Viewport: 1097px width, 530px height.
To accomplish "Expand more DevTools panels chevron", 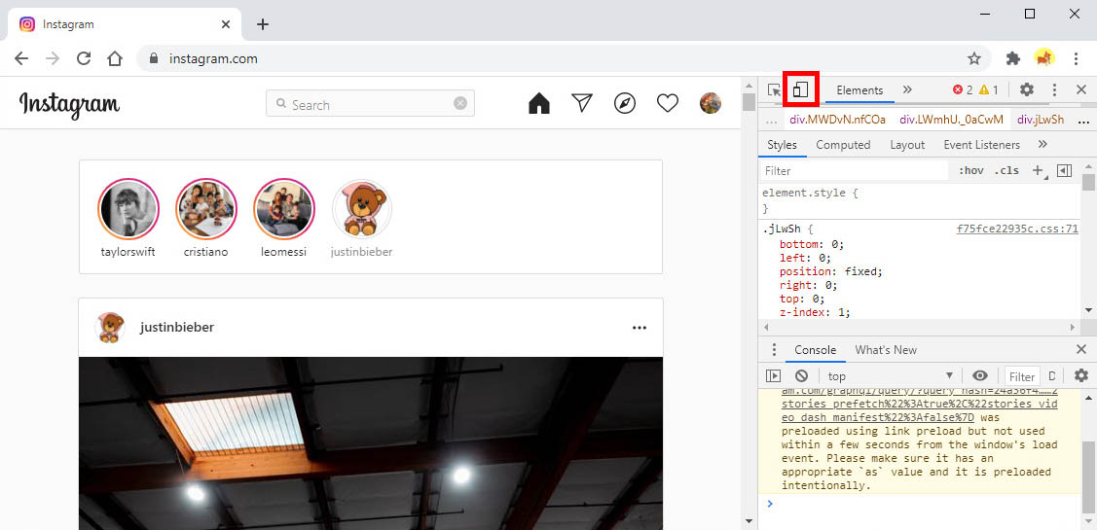I will click(x=907, y=89).
